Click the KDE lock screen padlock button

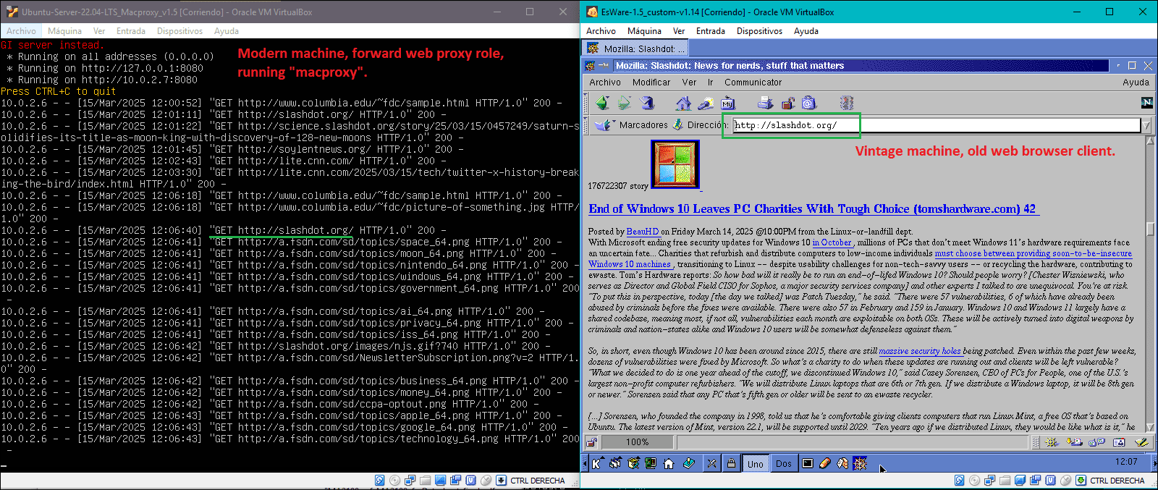[731, 463]
